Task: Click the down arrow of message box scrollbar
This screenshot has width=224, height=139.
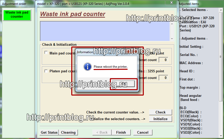Action: [172, 39]
